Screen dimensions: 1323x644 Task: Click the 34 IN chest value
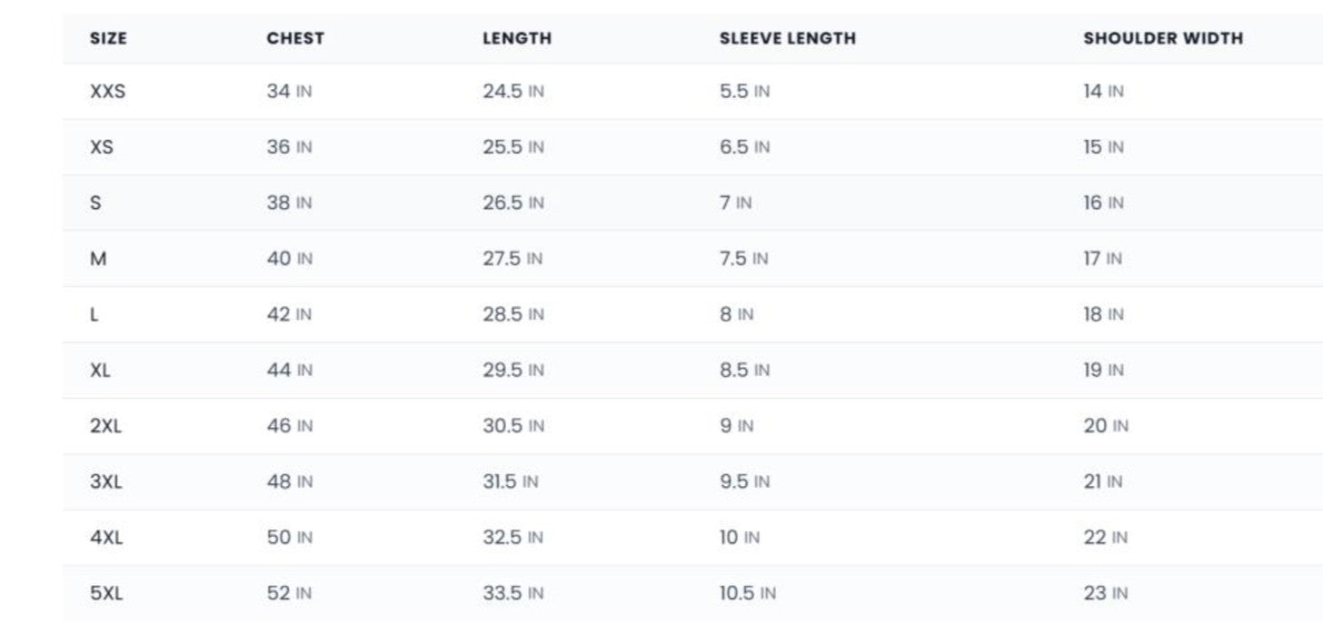pos(289,92)
